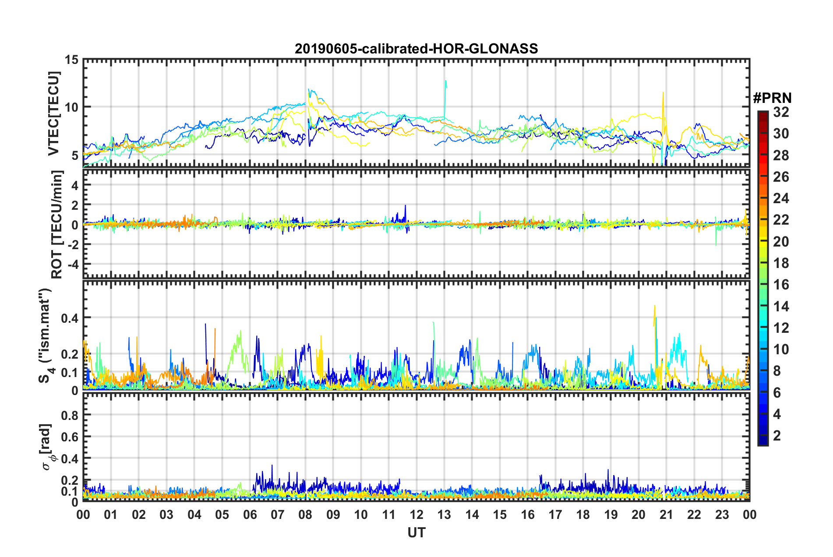The height and width of the screenshot is (557, 833).
Task: Click the VTEC axis tick label "15"
Action: (x=71, y=60)
